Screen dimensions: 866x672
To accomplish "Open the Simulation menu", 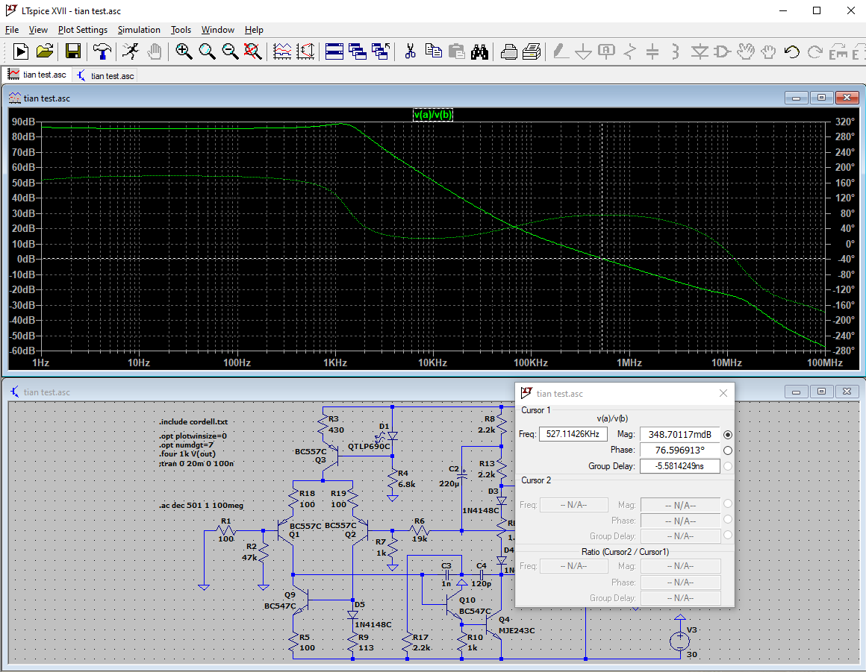I will (139, 30).
